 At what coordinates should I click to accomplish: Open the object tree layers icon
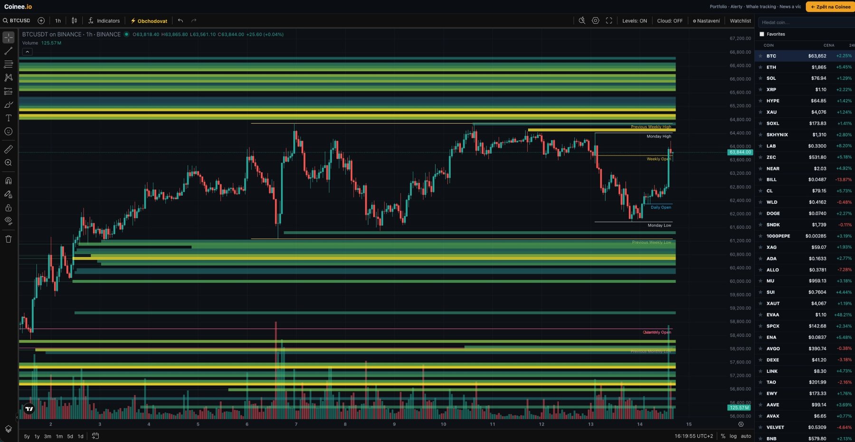(9, 429)
